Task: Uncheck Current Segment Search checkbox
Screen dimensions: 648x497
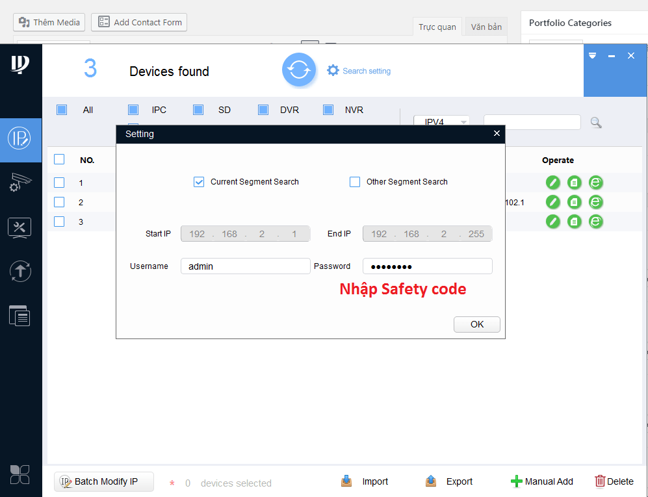Action: [x=199, y=182]
